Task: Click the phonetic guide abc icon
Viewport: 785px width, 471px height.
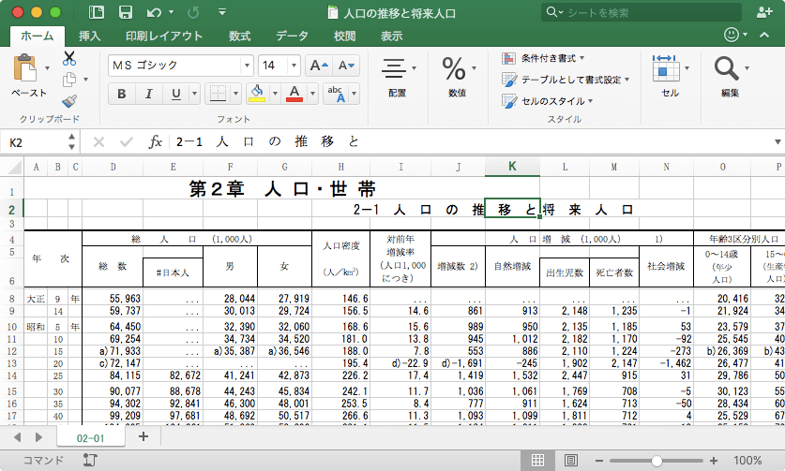Action: pyautogui.click(x=336, y=94)
